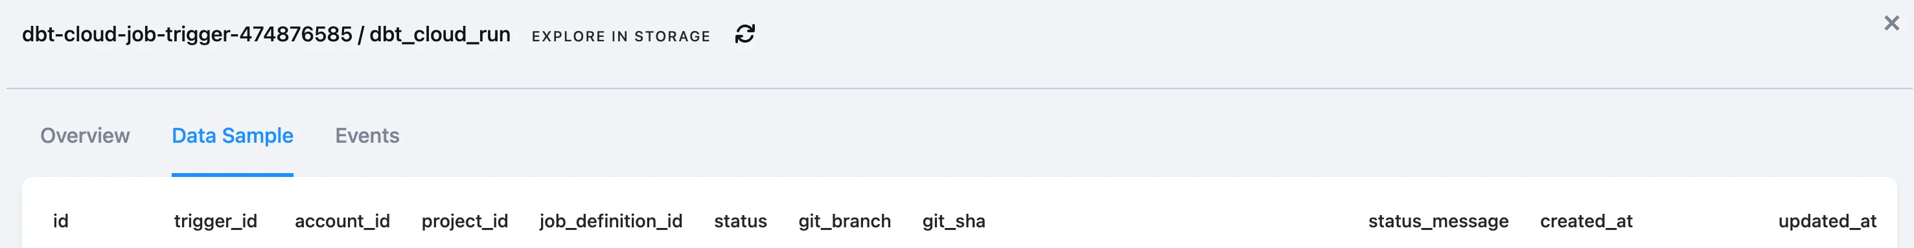
Task: Click the id column header
Action: [61, 221]
